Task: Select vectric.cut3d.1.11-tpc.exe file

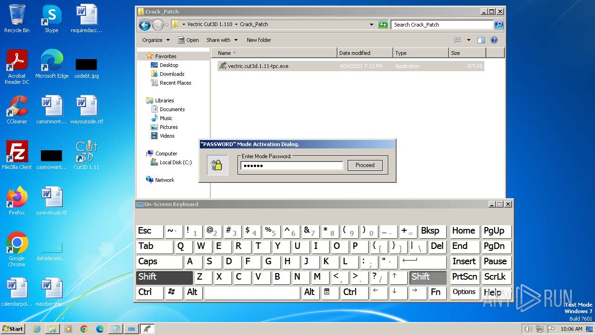Action: pyautogui.click(x=351, y=66)
